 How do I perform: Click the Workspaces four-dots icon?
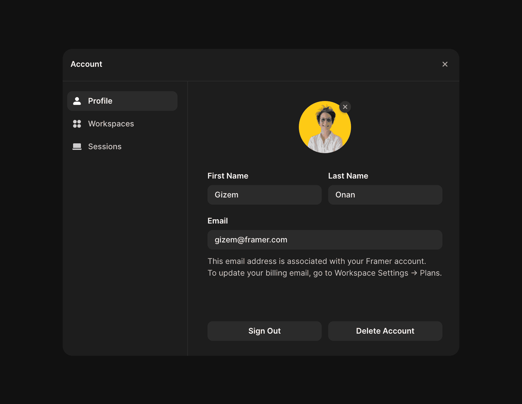pyautogui.click(x=77, y=124)
